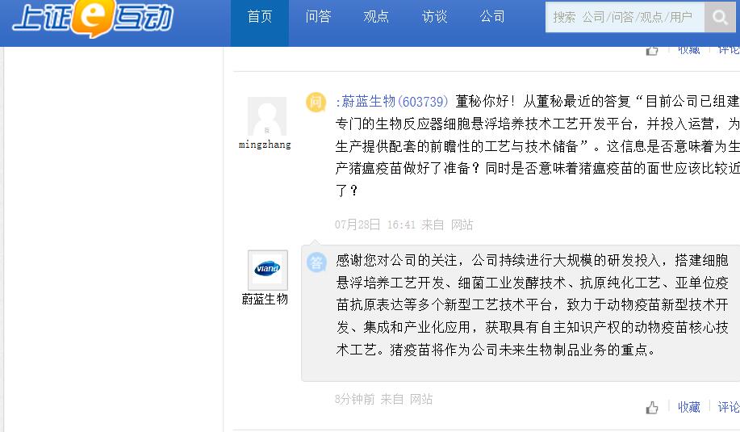Click the 收藏 link at the top

pos(689,49)
